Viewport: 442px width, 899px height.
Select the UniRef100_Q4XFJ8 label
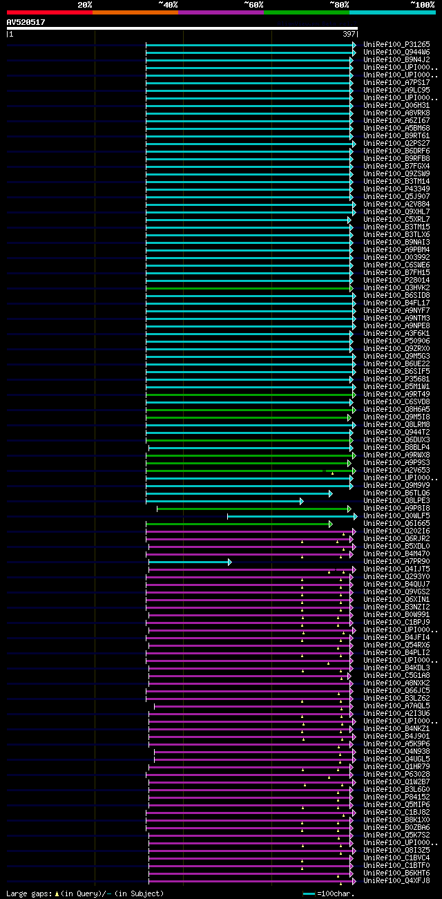tap(396, 881)
